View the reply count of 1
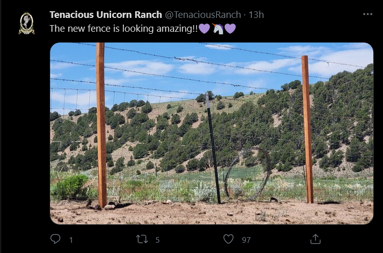Screen dimensions: 383x253 tap(71, 240)
